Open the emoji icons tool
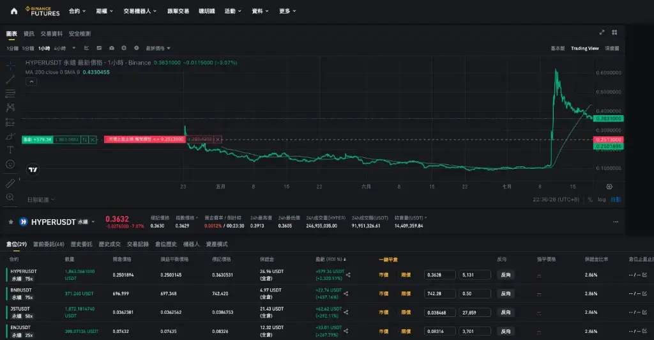Screen dimensions: 654x340 (10, 164)
